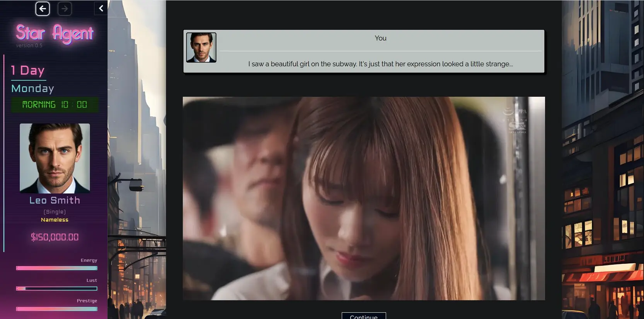The width and height of the screenshot is (644, 319).
Task: Click the version 0.5 text
Action: click(29, 46)
